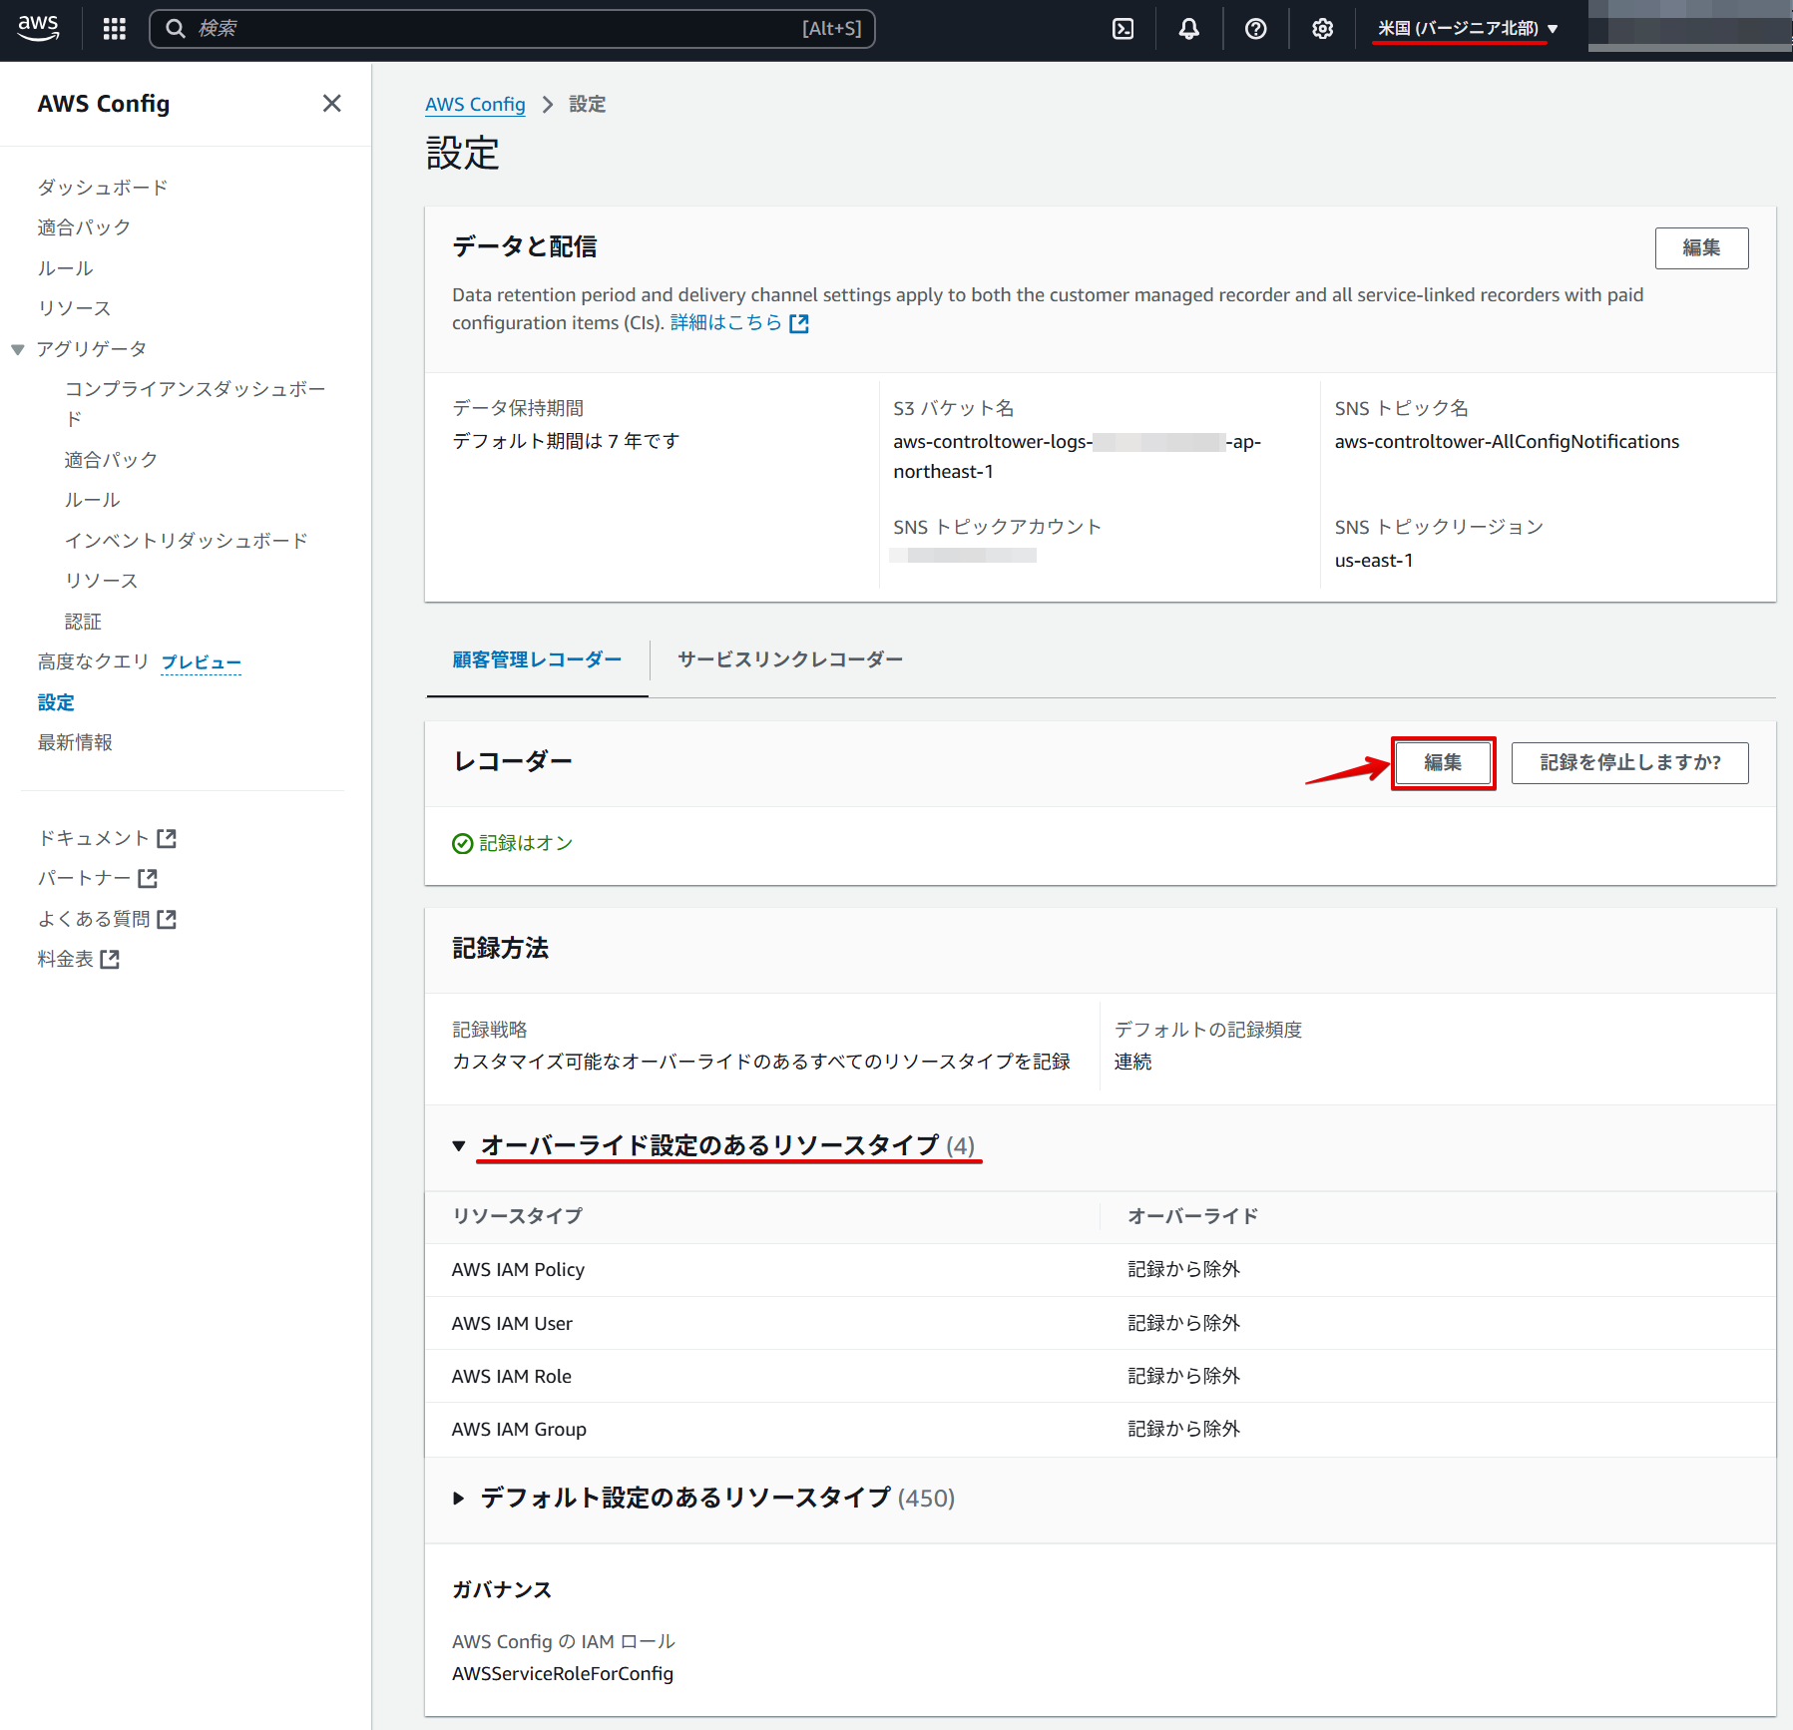Open the settings gear icon
Viewport: 1793px width, 1730px height.
[1322, 29]
